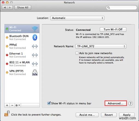Image resolution: width=139 pixels, height=121 pixels.
Task: Select the Bluetooth DUN service
Action: 22,38
